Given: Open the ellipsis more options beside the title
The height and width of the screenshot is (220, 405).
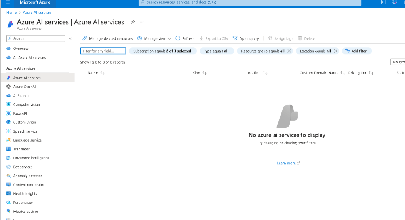Looking at the screenshot, I should tap(142, 22).
